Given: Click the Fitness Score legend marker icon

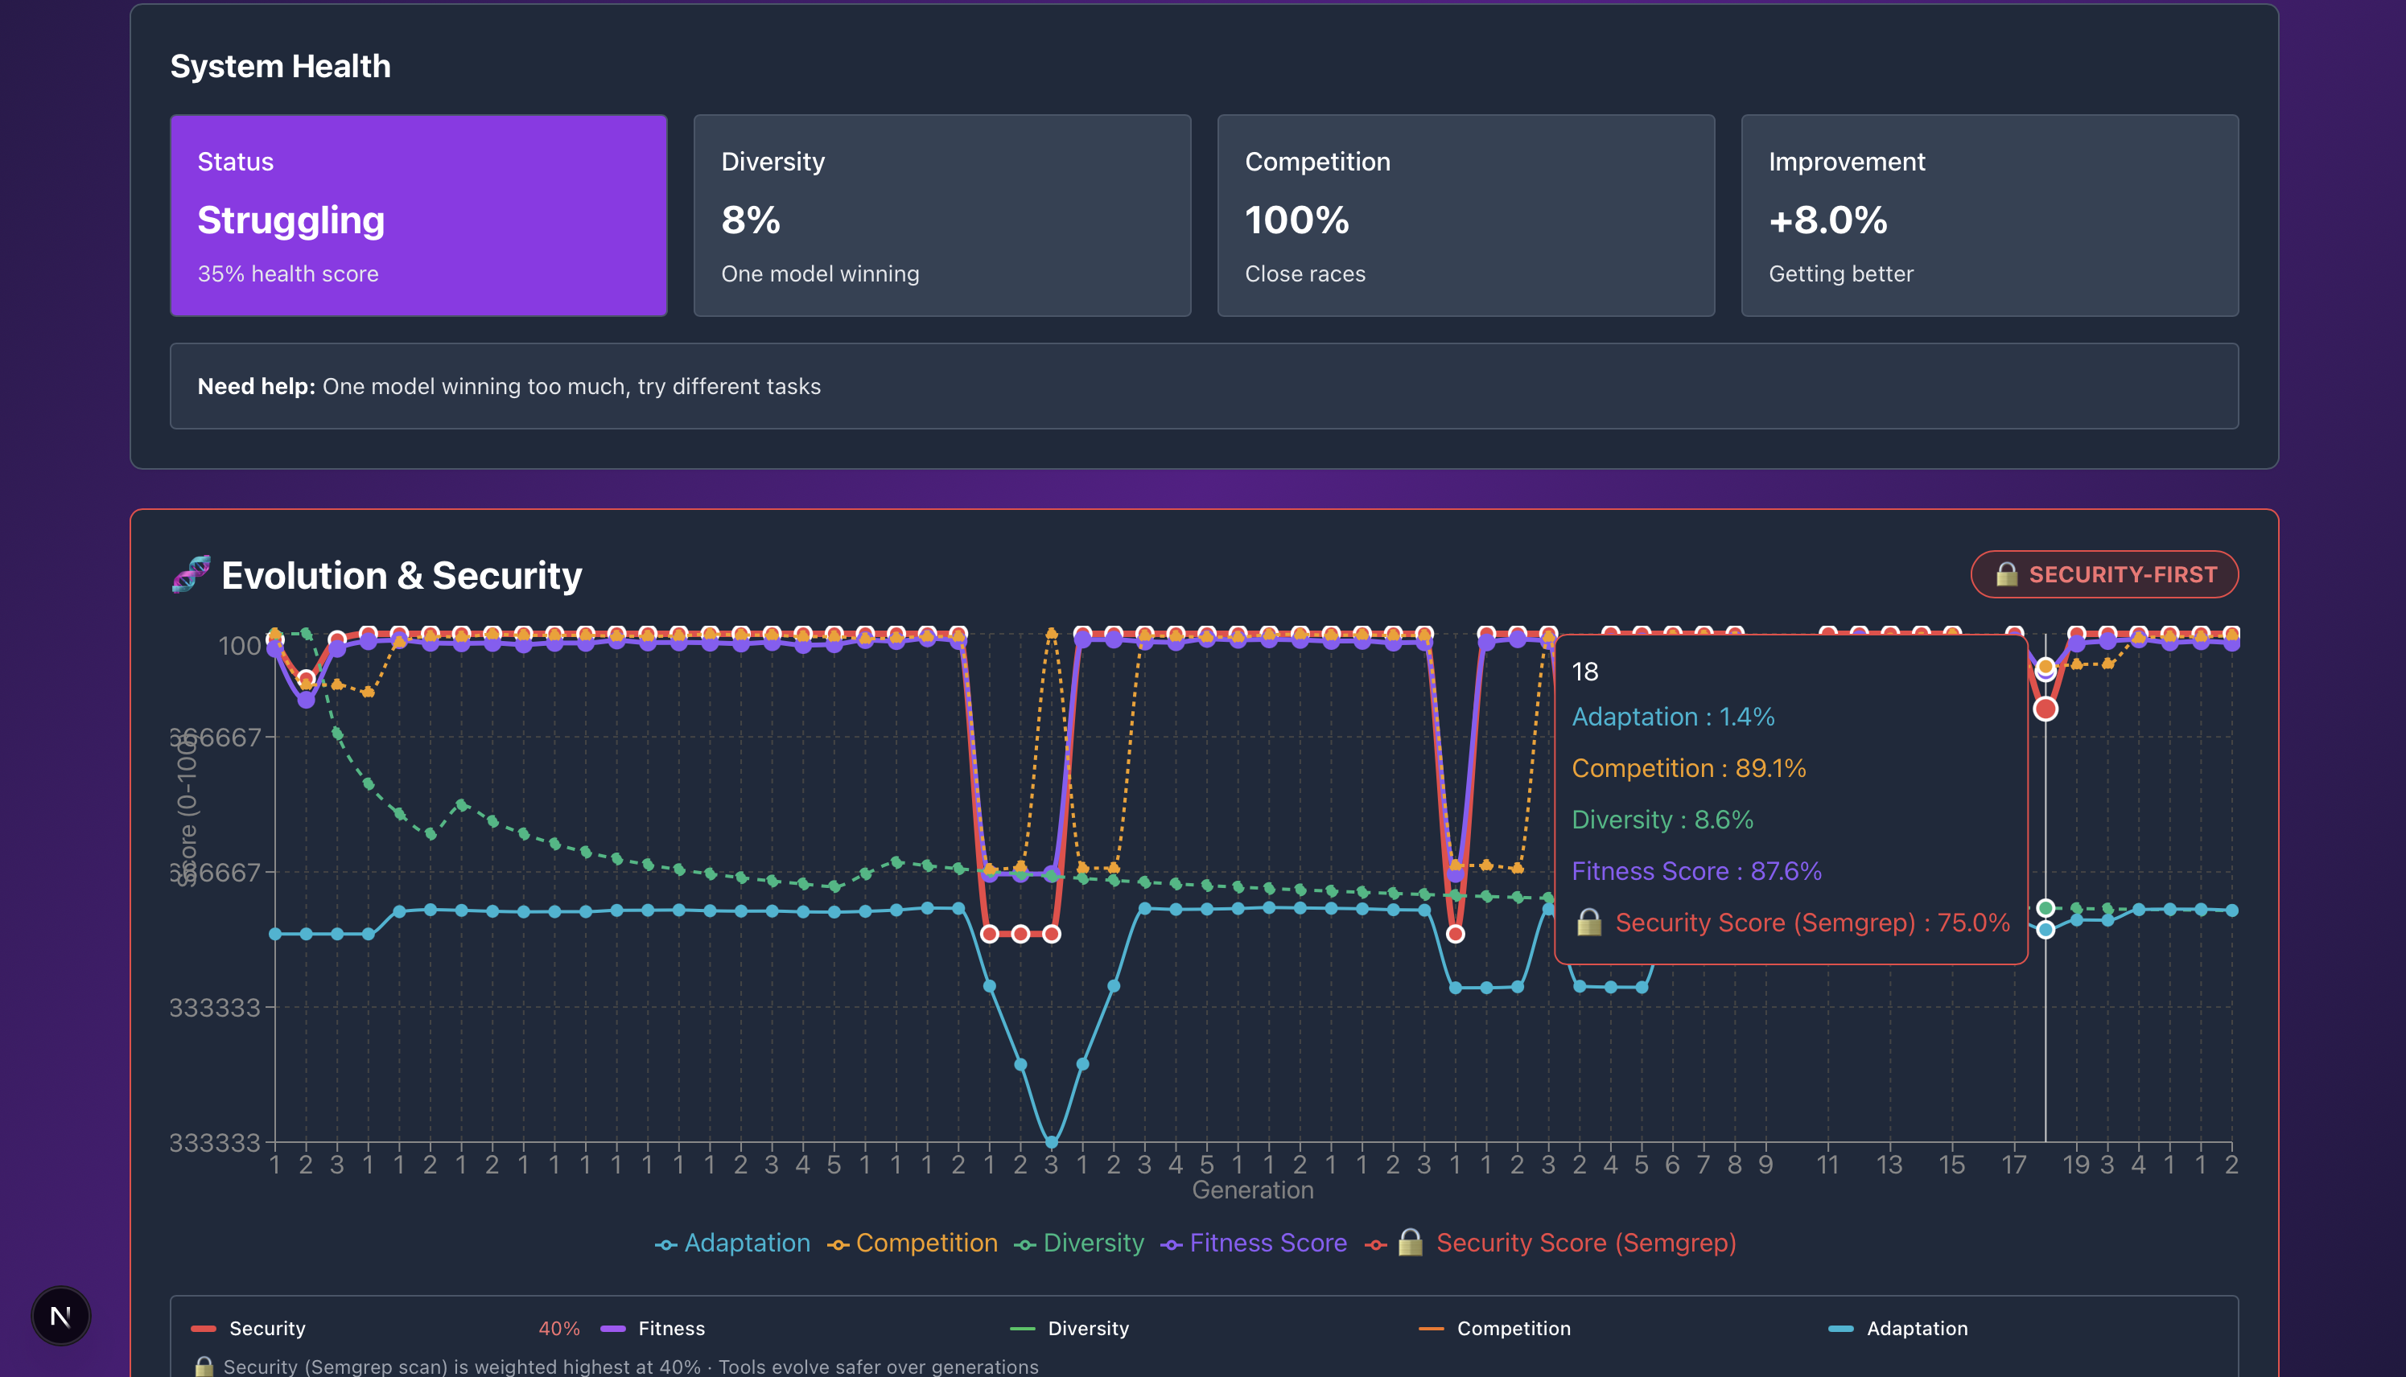Looking at the screenshot, I should pyautogui.click(x=1172, y=1244).
